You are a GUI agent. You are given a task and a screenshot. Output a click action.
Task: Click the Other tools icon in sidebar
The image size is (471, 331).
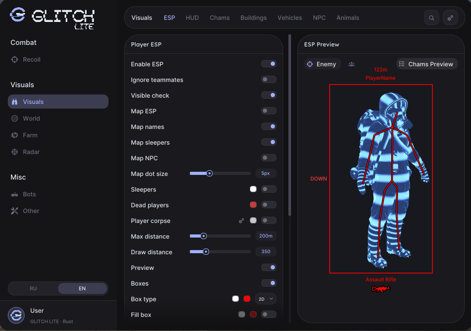15,211
